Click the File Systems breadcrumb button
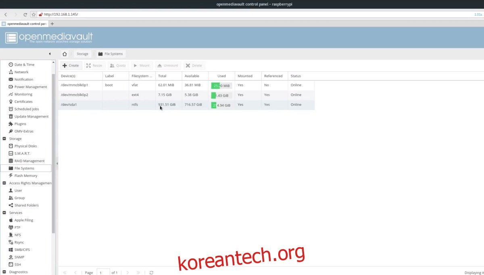 pos(111,54)
